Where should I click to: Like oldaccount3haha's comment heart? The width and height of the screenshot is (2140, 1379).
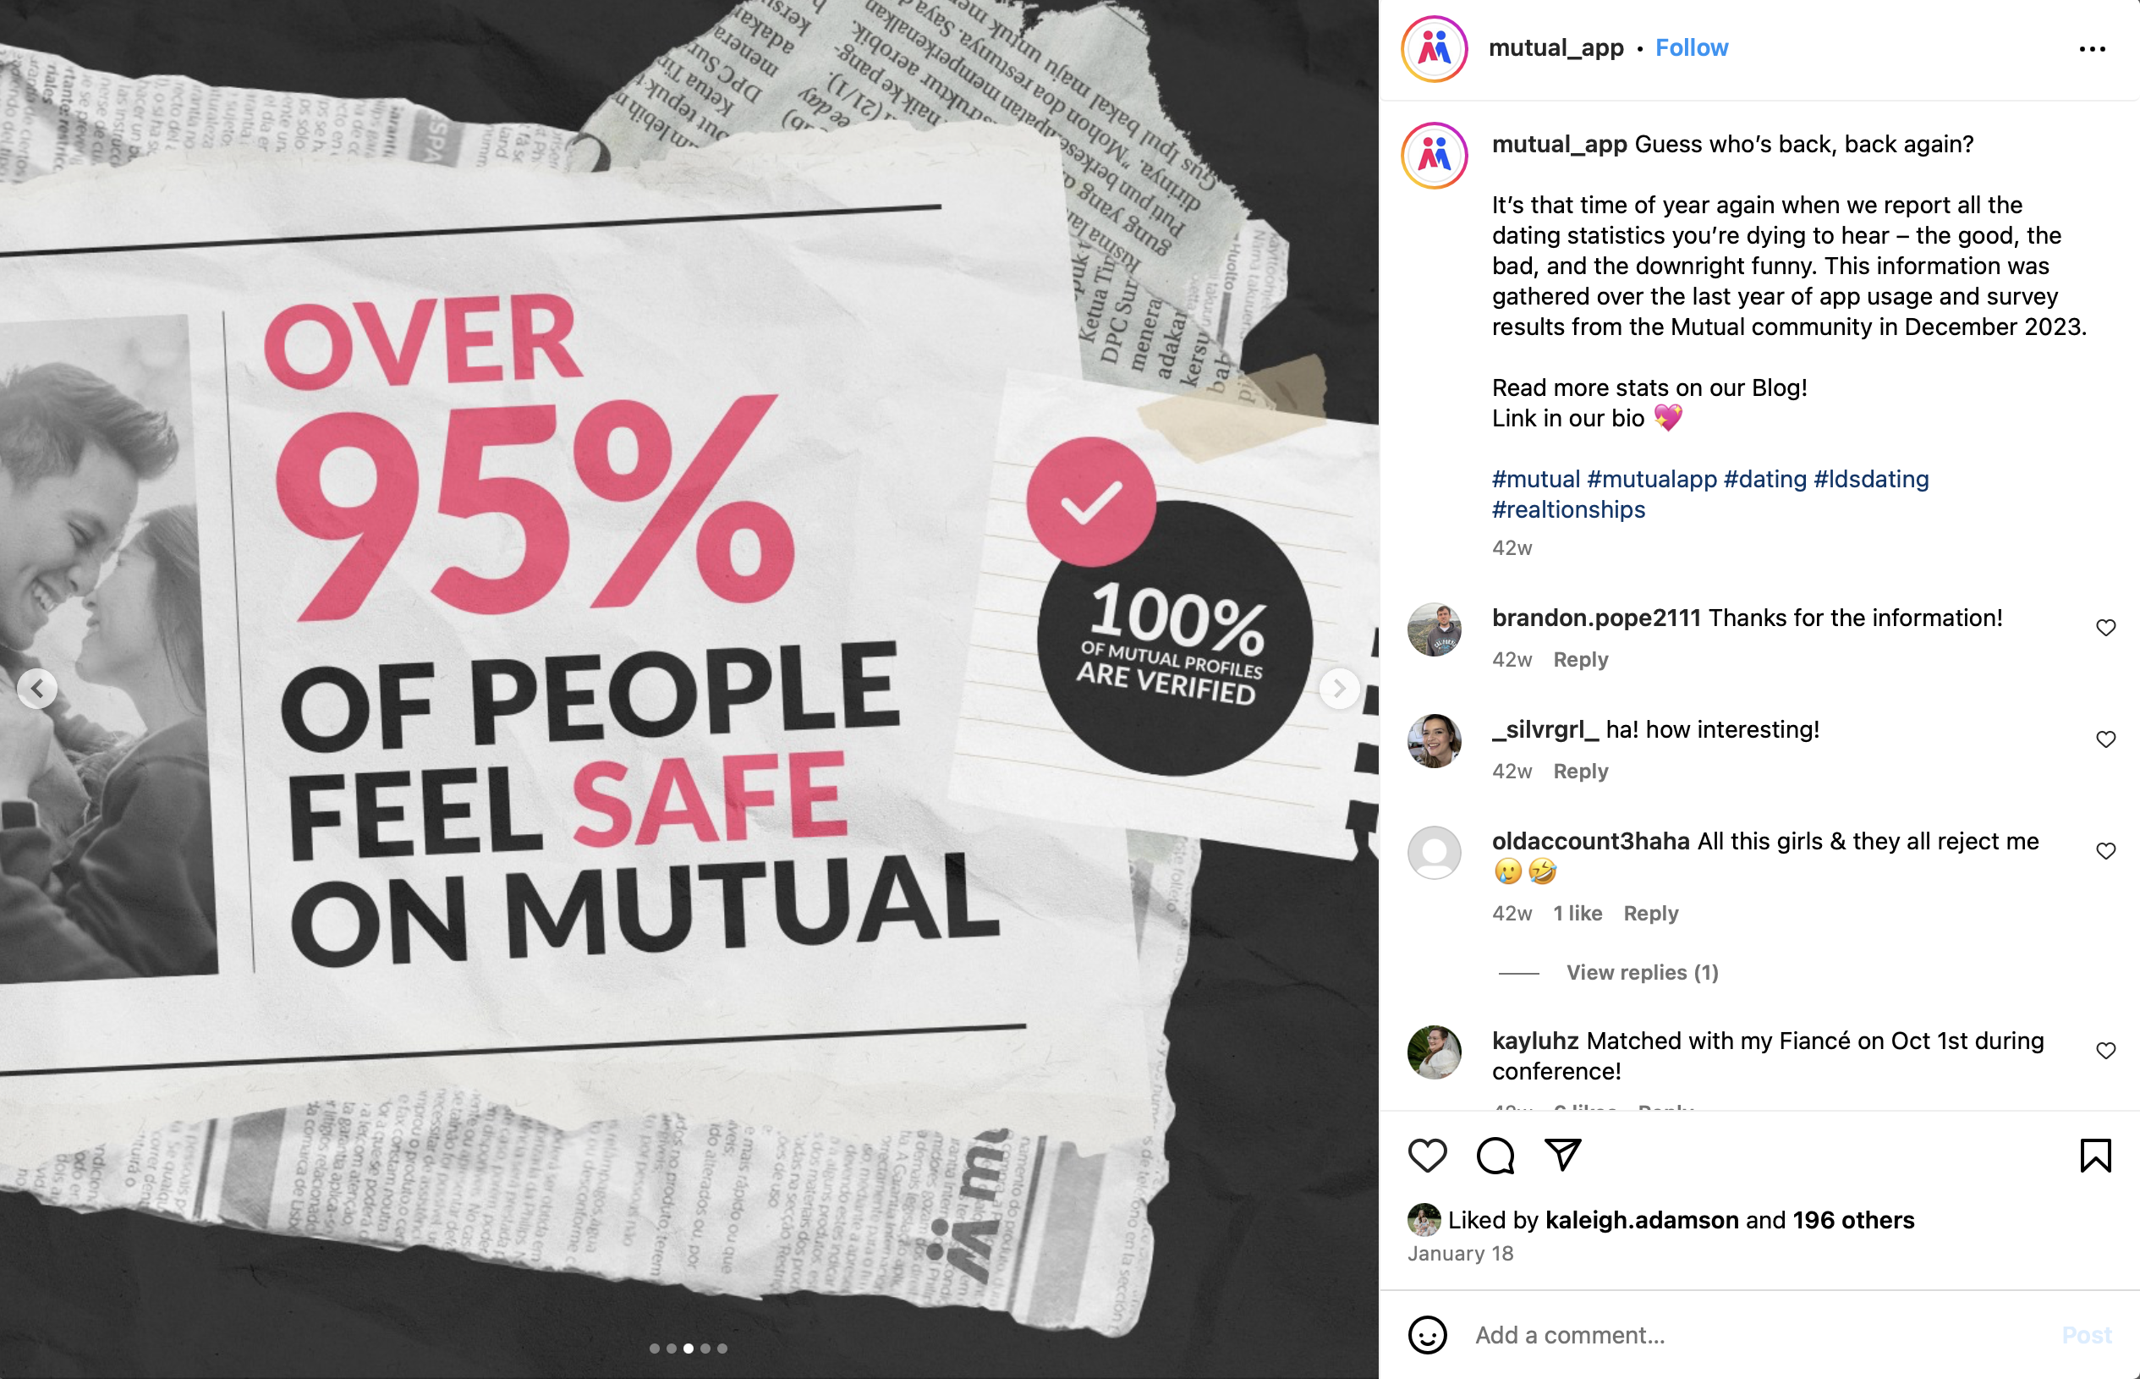2105,852
